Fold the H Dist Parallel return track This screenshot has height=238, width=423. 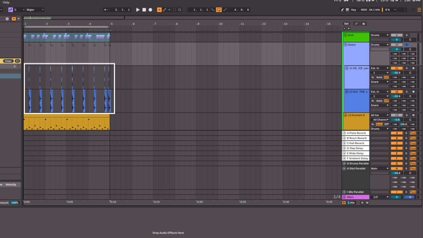344,169
